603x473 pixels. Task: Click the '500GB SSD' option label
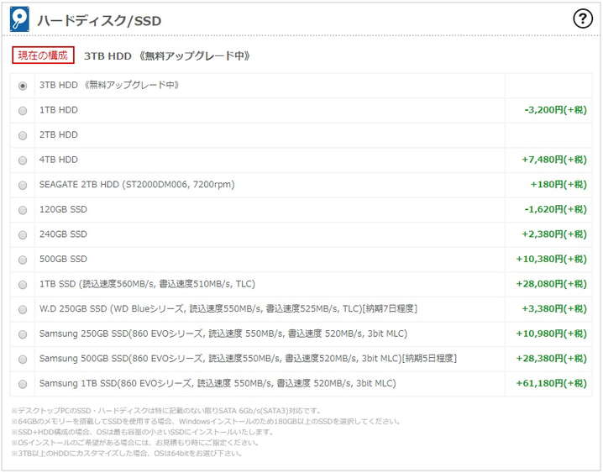pyautogui.click(x=63, y=260)
